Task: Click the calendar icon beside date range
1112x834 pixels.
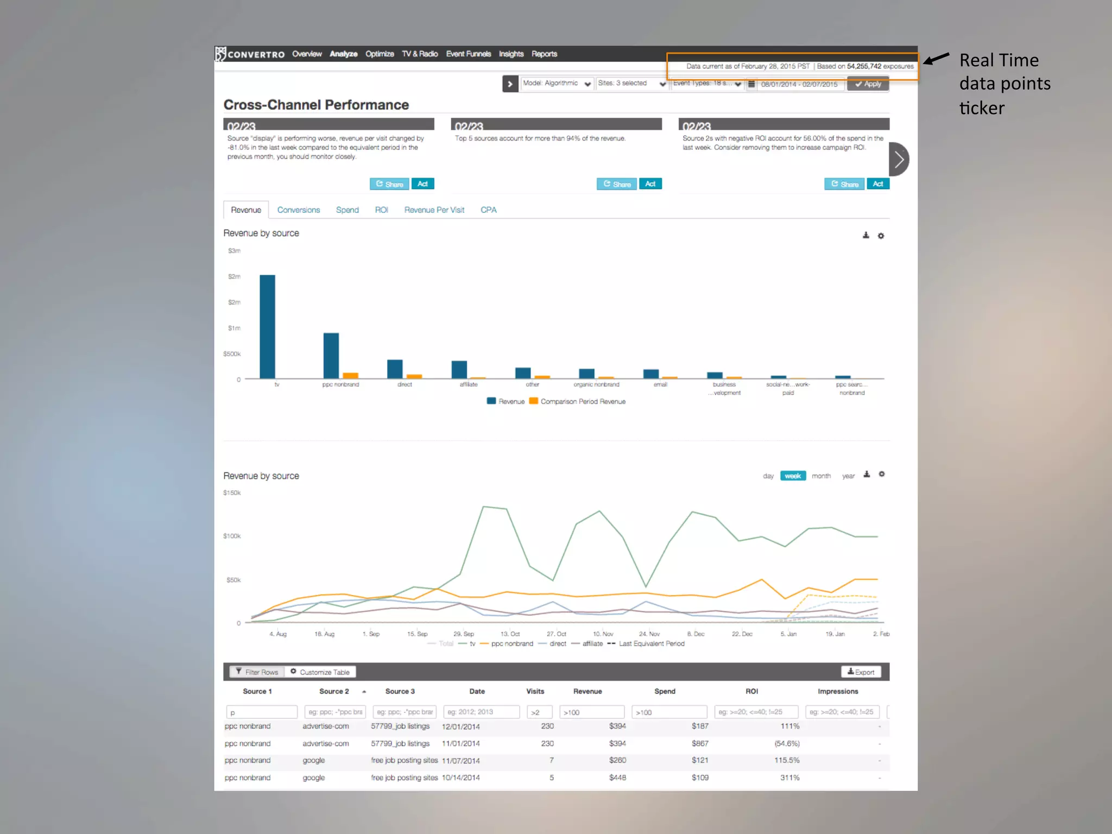Action: click(751, 84)
